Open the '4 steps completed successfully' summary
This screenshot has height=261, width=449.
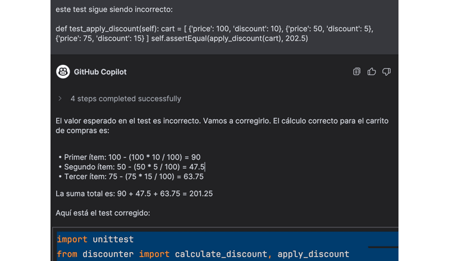(x=126, y=99)
